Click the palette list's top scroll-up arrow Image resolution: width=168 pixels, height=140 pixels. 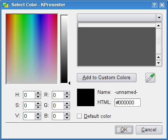(x=159, y=26)
